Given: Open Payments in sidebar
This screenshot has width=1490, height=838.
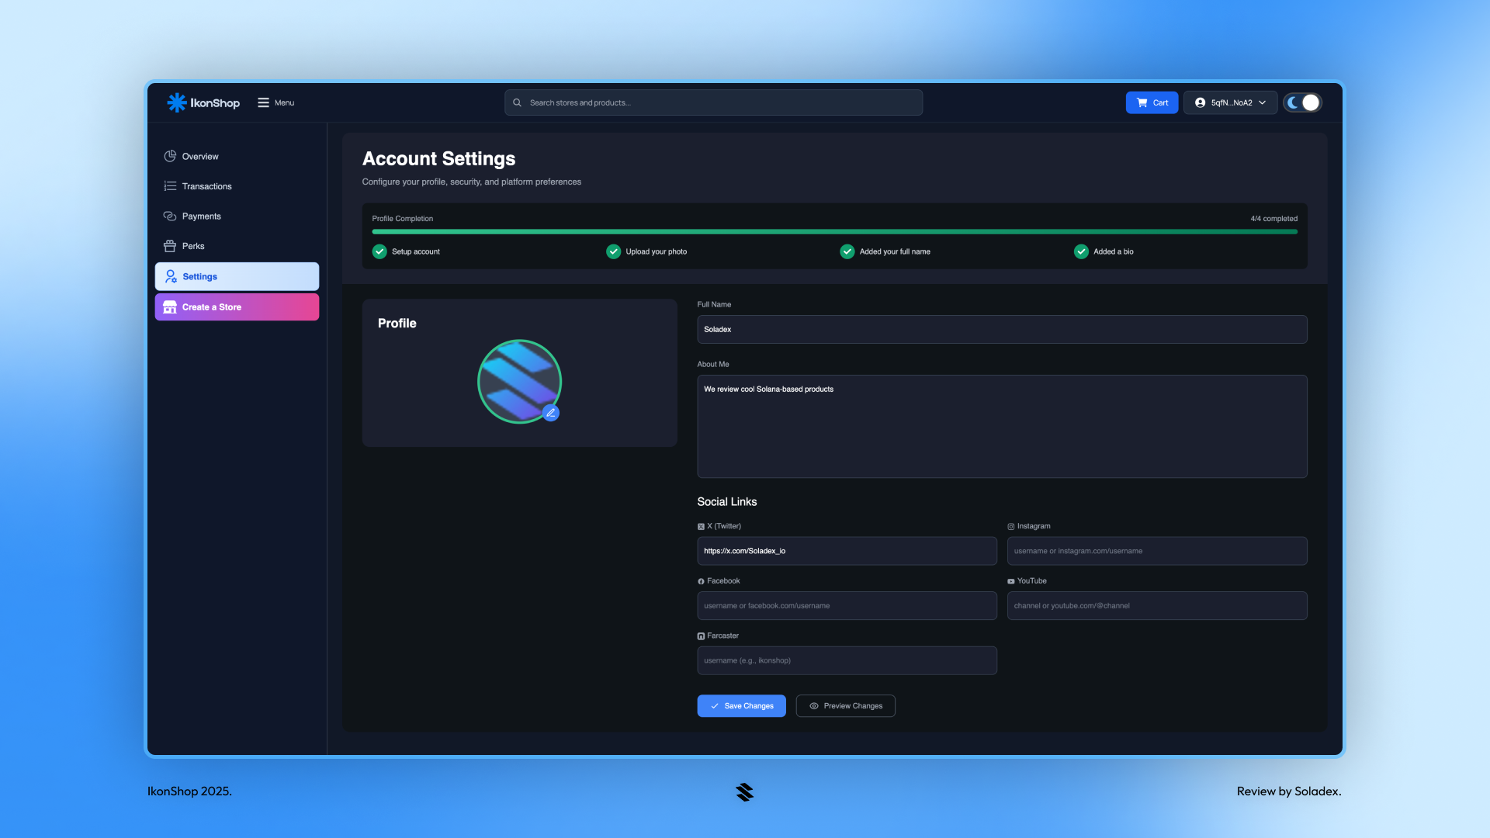Looking at the screenshot, I should pyautogui.click(x=237, y=216).
